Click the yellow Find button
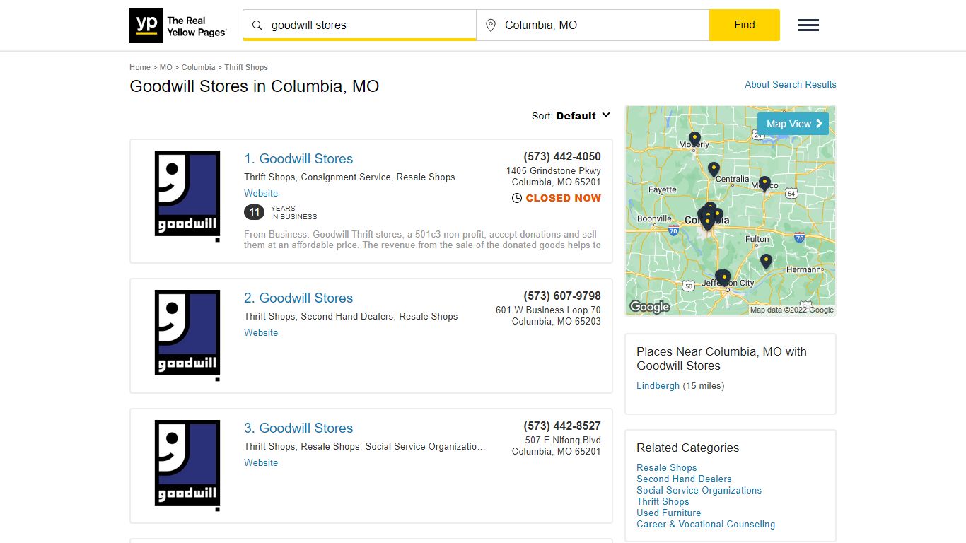Screen dimensions: 966x543 (x=745, y=25)
